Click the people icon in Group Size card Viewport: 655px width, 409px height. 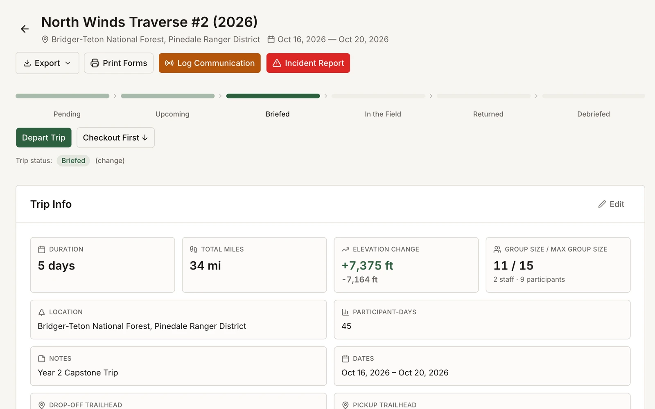(497, 249)
